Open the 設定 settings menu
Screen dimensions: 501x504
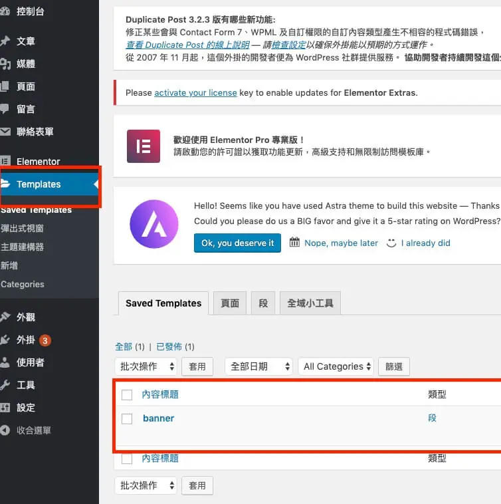(26, 408)
